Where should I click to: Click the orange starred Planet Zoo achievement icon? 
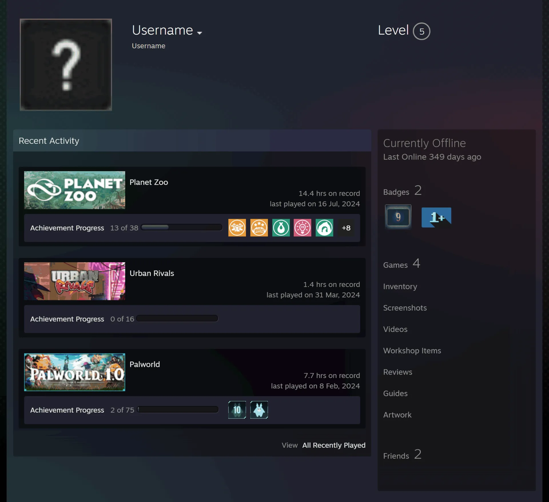(259, 228)
